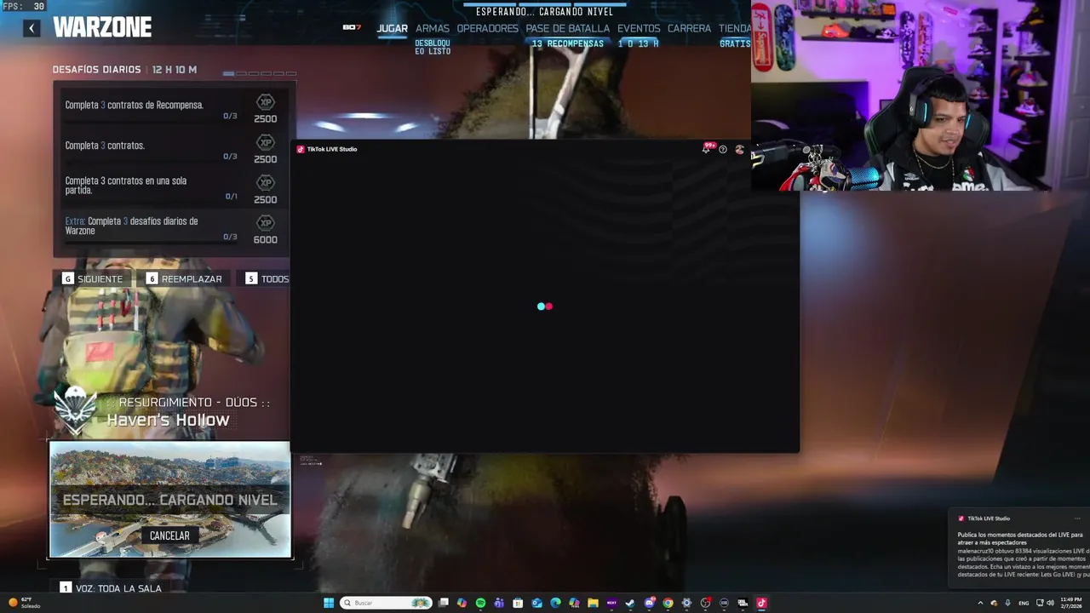Cancel the matchmaking with CANCELAR
This screenshot has height=613, width=1090.
(169, 536)
